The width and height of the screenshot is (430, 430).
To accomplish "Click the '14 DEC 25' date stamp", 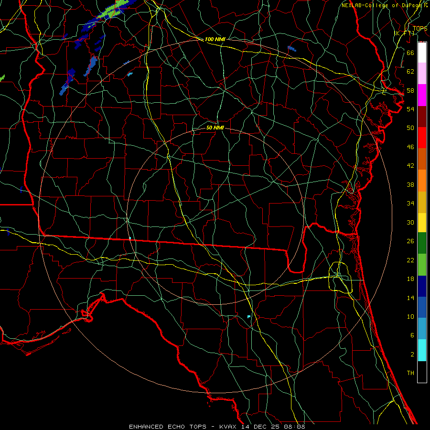I will click(x=261, y=427).
